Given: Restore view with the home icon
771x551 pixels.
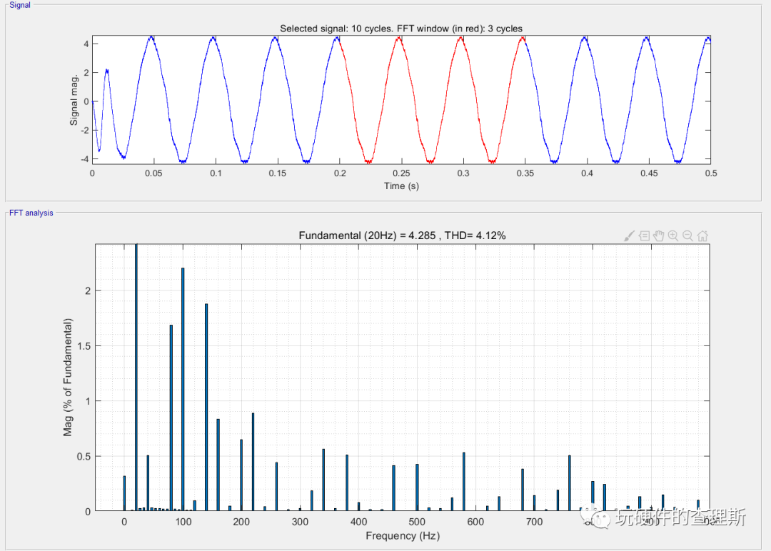Looking at the screenshot, I should click(x=702, y=236).
